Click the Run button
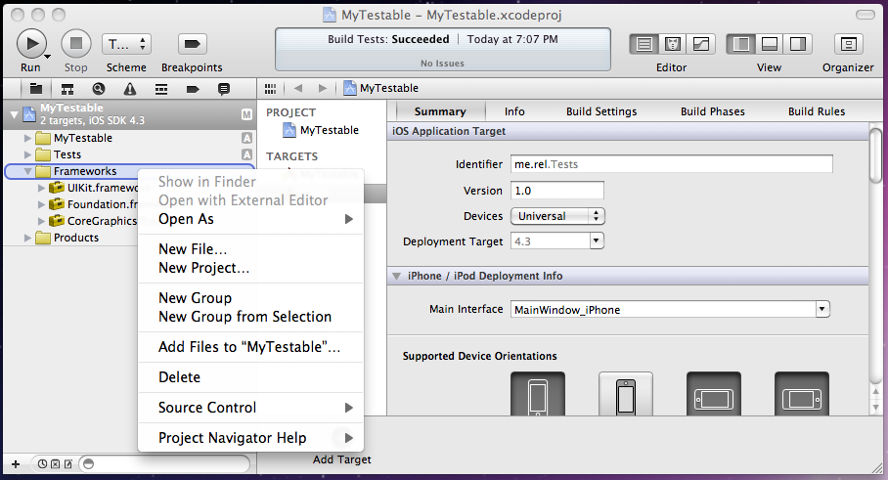 (31, 44)
